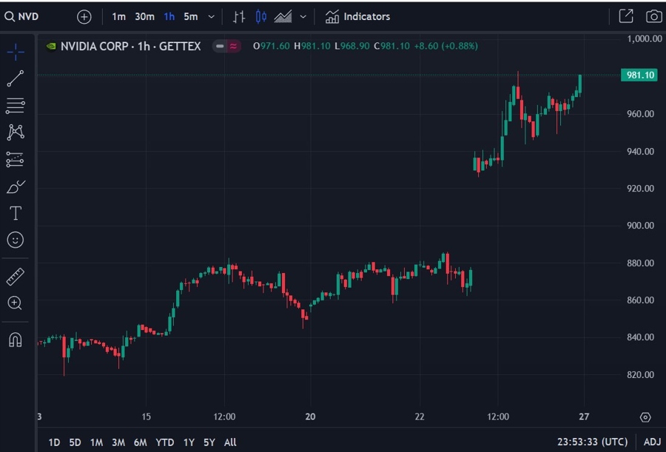
Task: Set the range to 3M
Action: (118, 442)
